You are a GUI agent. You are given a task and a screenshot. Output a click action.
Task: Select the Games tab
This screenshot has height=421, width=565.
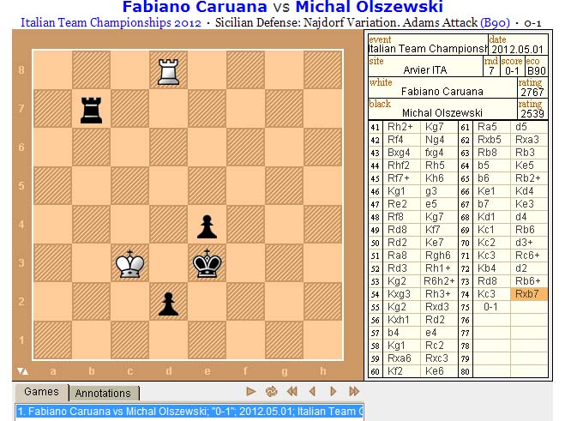click(x=40, y=392)
